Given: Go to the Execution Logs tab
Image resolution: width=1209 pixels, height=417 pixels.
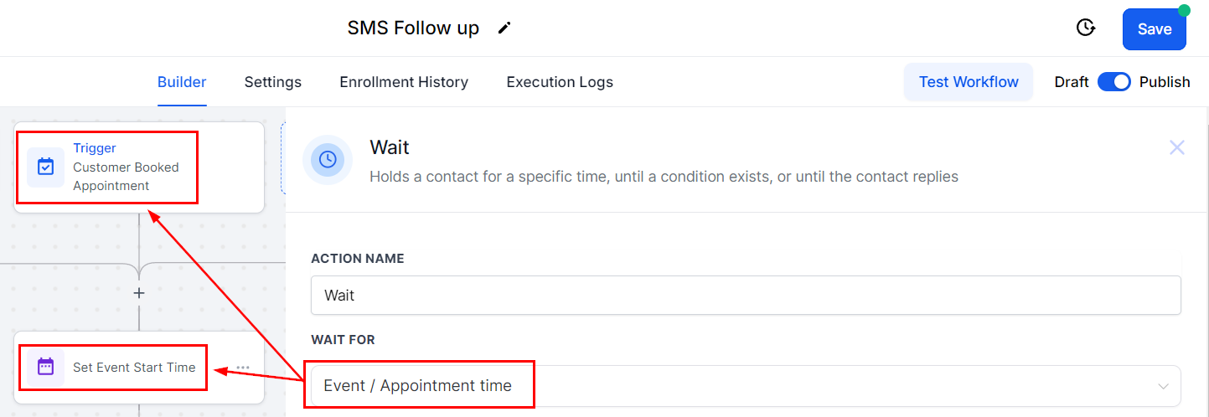Looking at the screenshot, I should click(x=560, y=82).
